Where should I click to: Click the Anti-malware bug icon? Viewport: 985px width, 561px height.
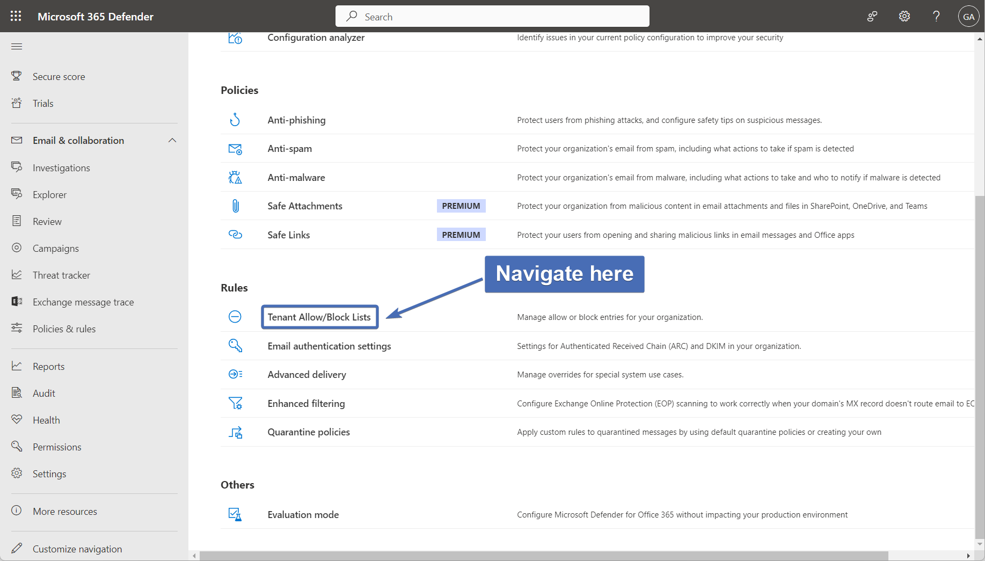235,177
